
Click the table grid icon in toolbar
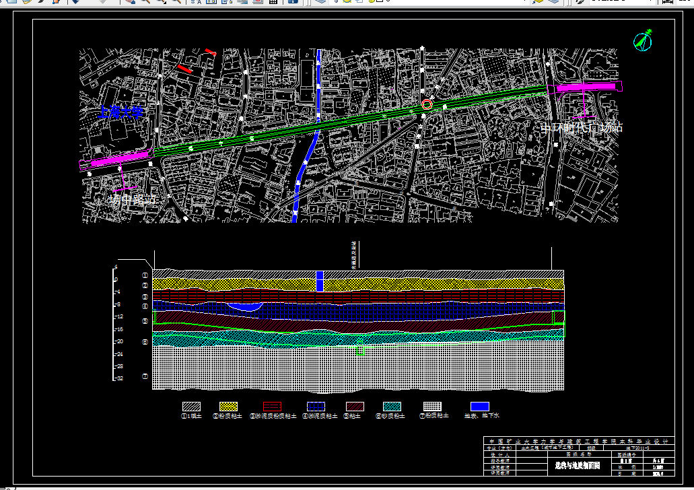(x=273, y=2)
